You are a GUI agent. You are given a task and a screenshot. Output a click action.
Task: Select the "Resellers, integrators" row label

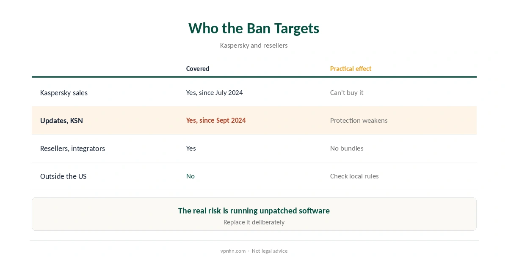click(72, 148)
